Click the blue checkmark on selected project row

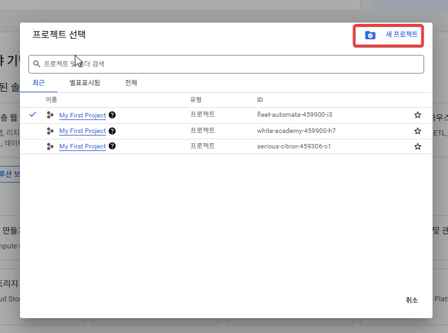[x=33, y=115]
